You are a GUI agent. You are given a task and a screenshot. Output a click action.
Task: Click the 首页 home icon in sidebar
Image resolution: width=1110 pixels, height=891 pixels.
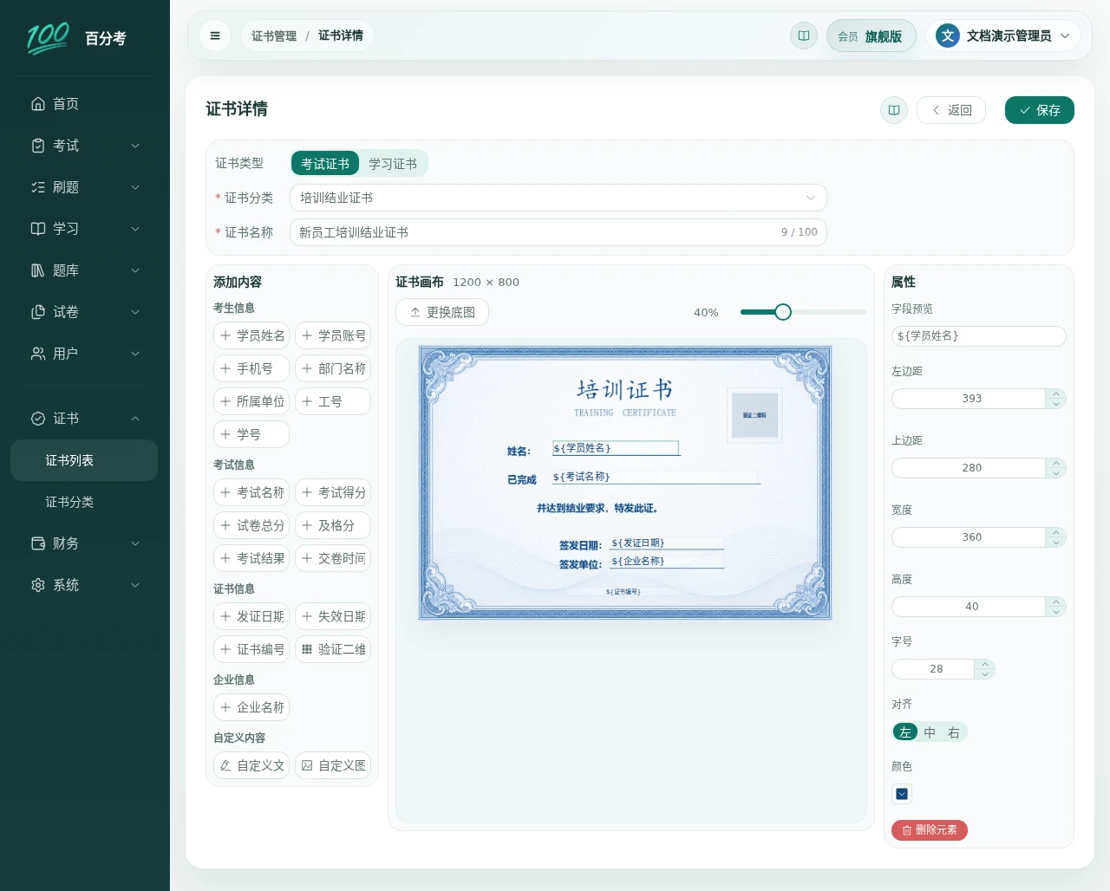pyautogui.click(x=38, y=104)
